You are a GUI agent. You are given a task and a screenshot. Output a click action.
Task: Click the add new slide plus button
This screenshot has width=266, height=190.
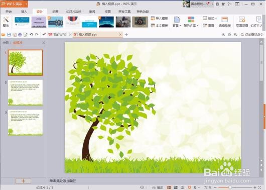click(x=23, y=181)
